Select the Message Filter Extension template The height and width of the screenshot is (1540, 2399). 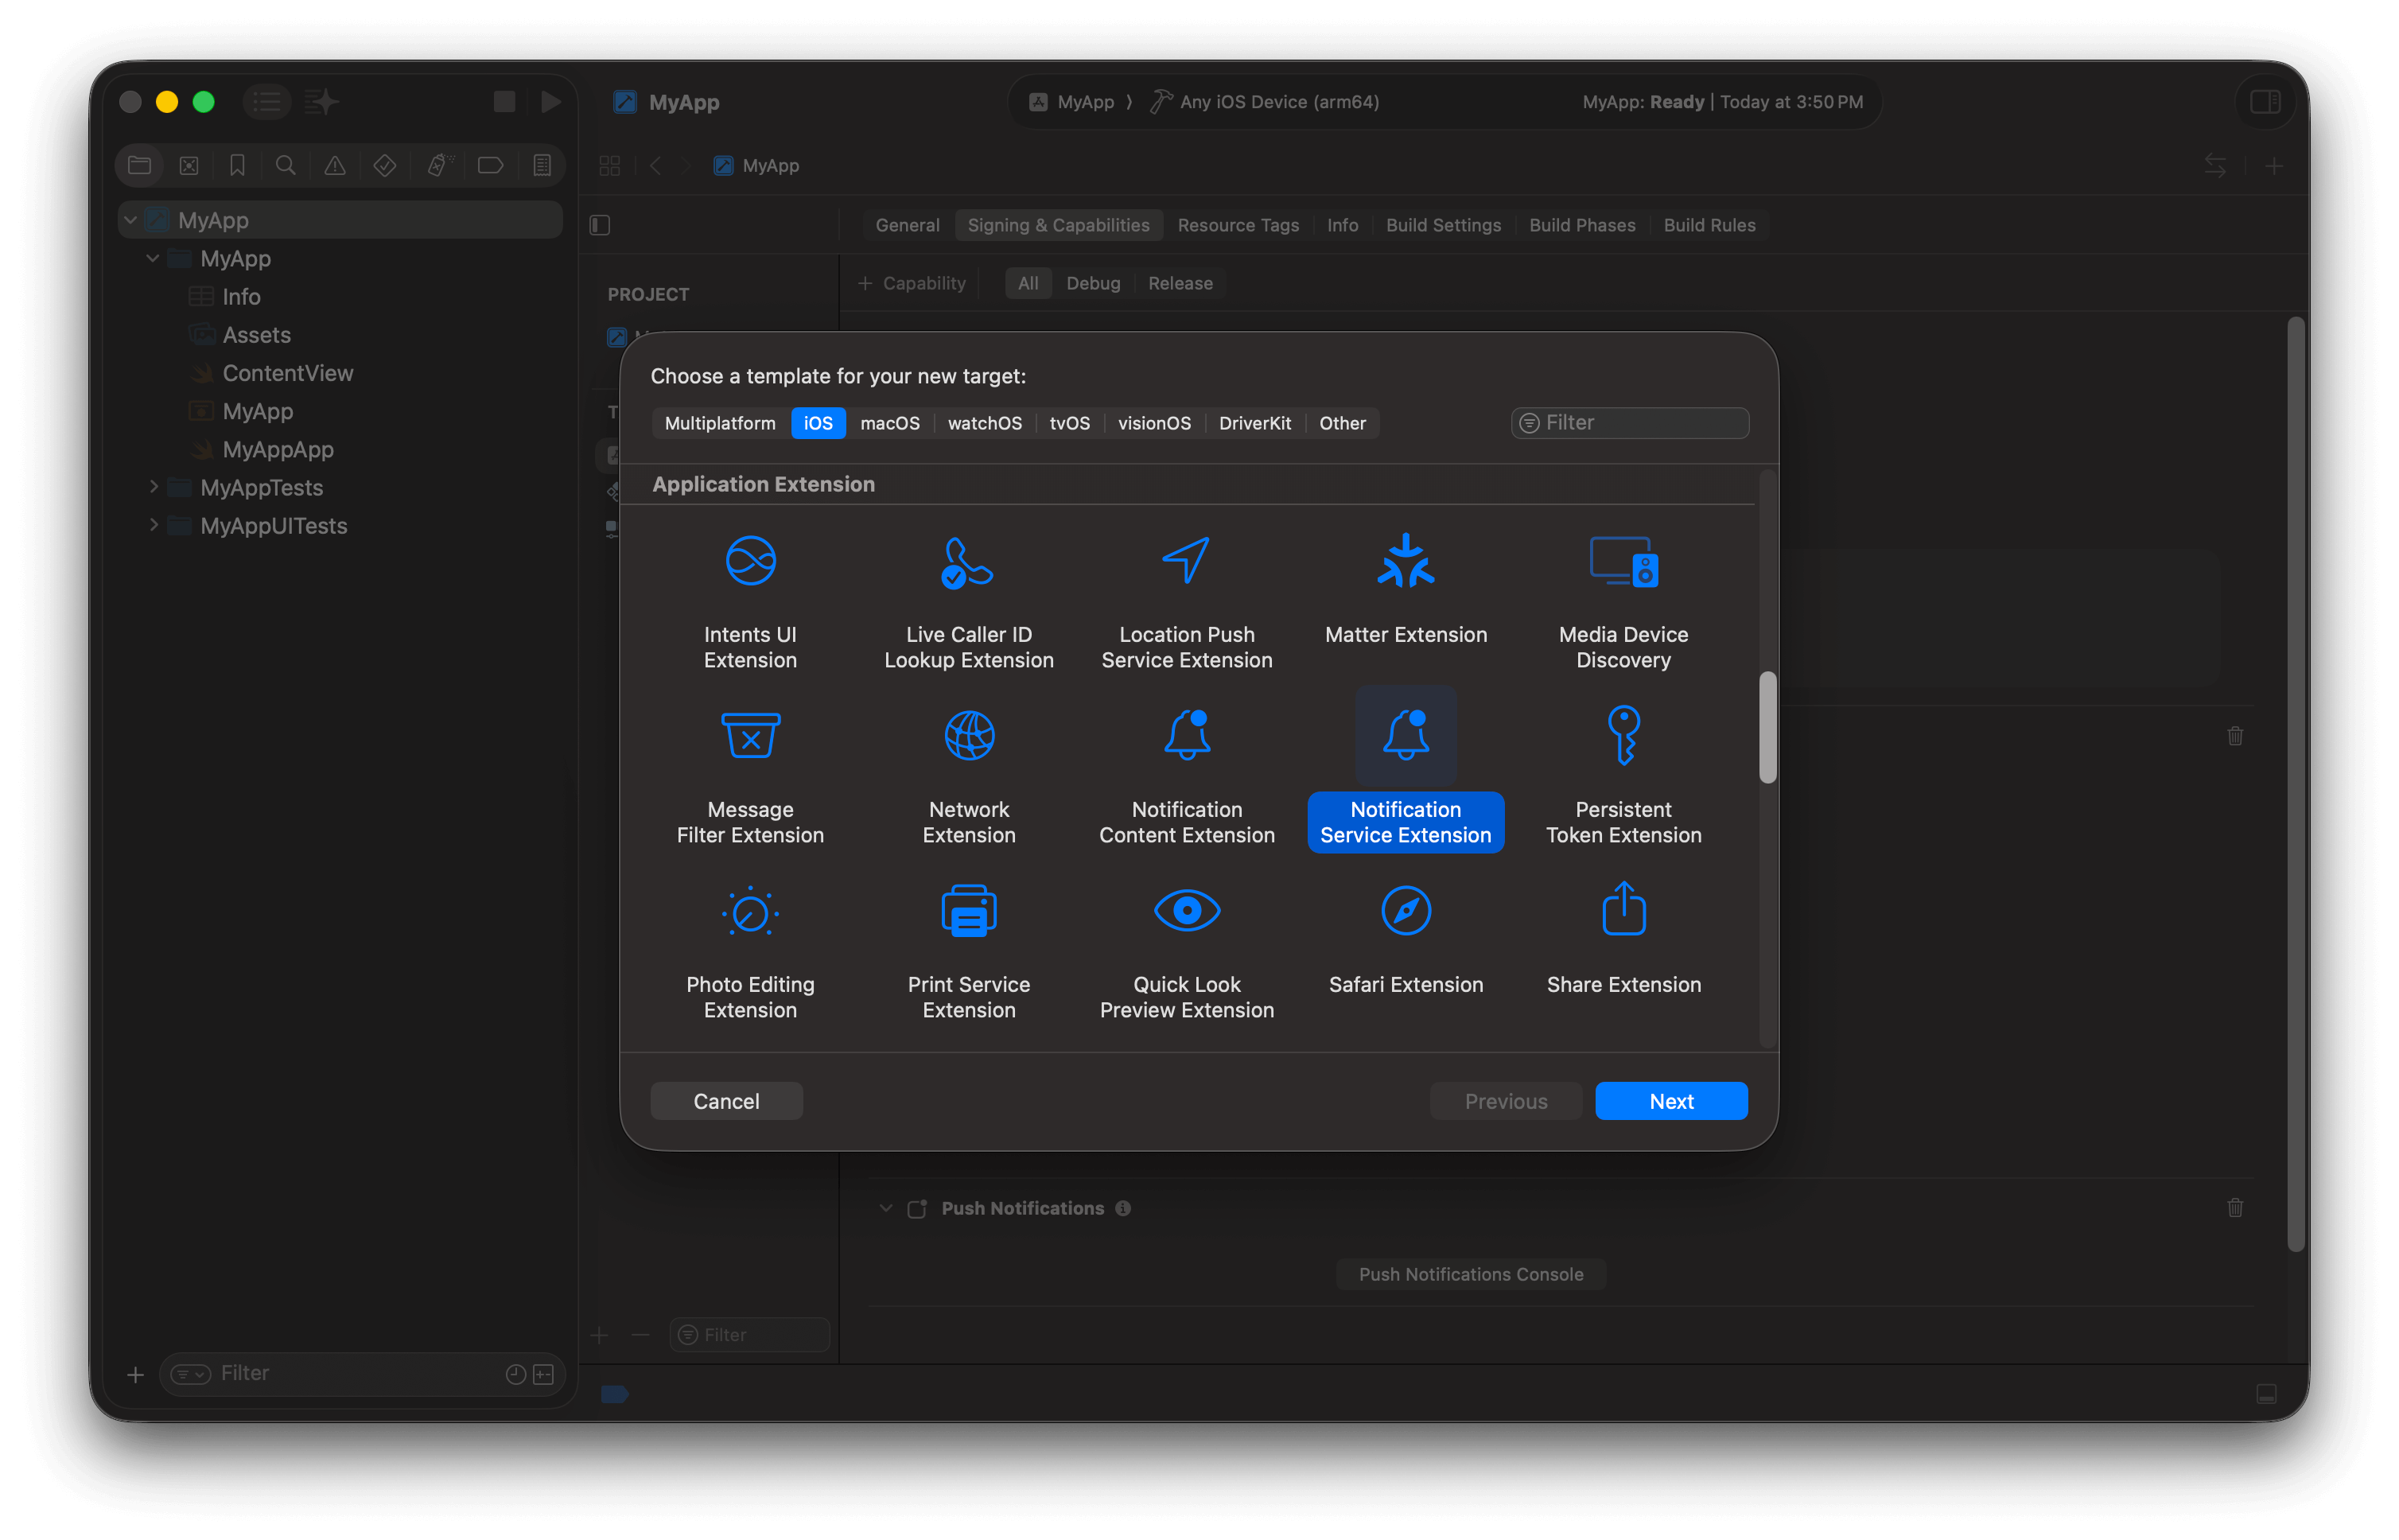[750, 777]
